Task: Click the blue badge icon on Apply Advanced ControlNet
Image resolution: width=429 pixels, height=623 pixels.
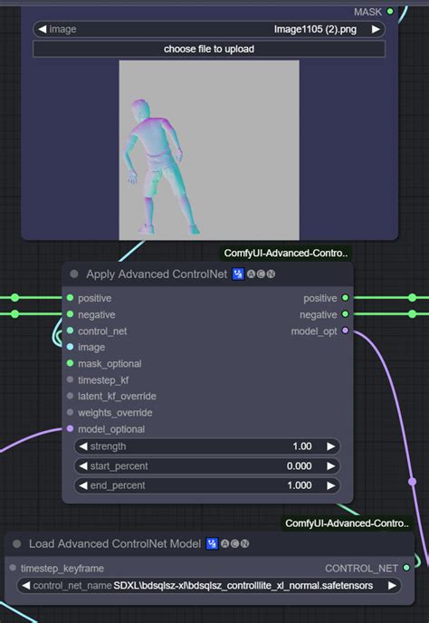Action: [x=238, y=273]
